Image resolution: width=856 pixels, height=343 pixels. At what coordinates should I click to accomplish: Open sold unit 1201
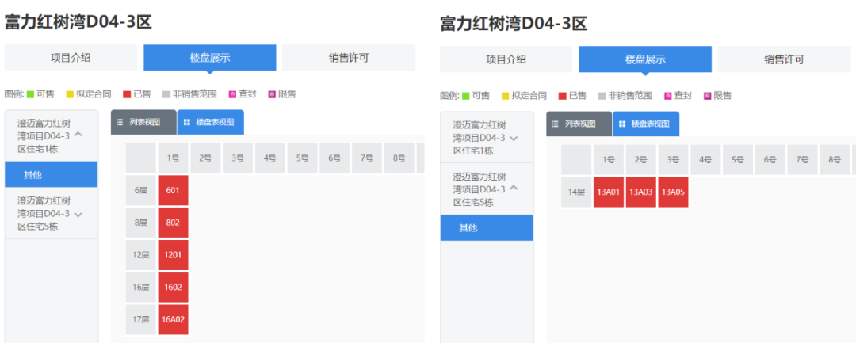click(x=173, y=254)
